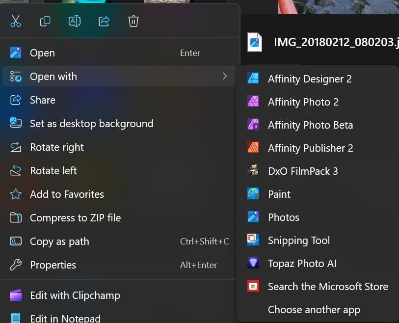
Task: Launch DxO FilmPack 3 for this image
Action: pyautogui.click(x=302, y=171)
